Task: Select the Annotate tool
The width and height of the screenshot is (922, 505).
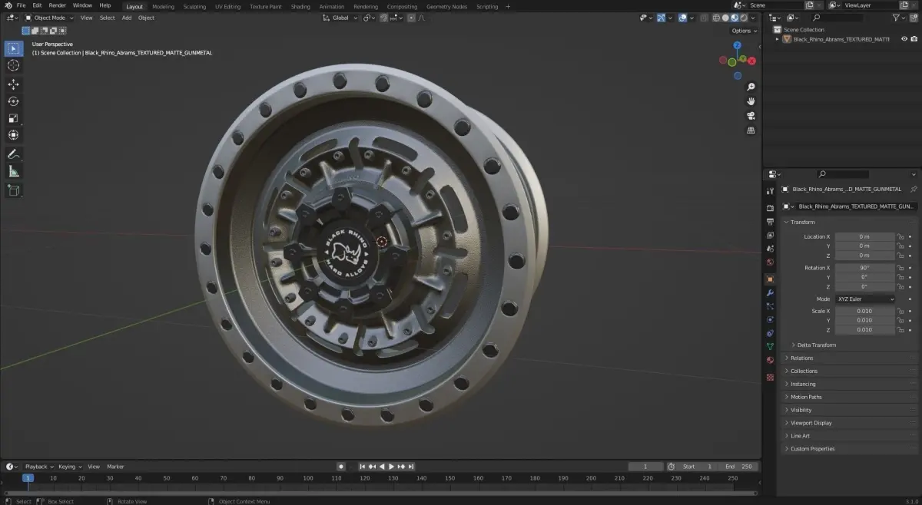Action: [14, 154]
